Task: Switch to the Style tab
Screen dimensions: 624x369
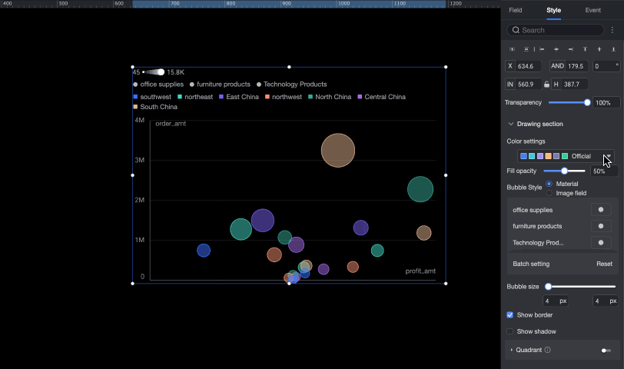Action: coord(553,10)
